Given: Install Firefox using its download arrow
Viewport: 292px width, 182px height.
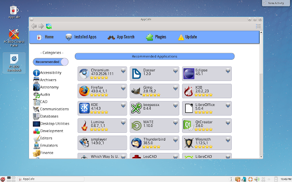Looking at the screenshot, I should coord(123,88).
